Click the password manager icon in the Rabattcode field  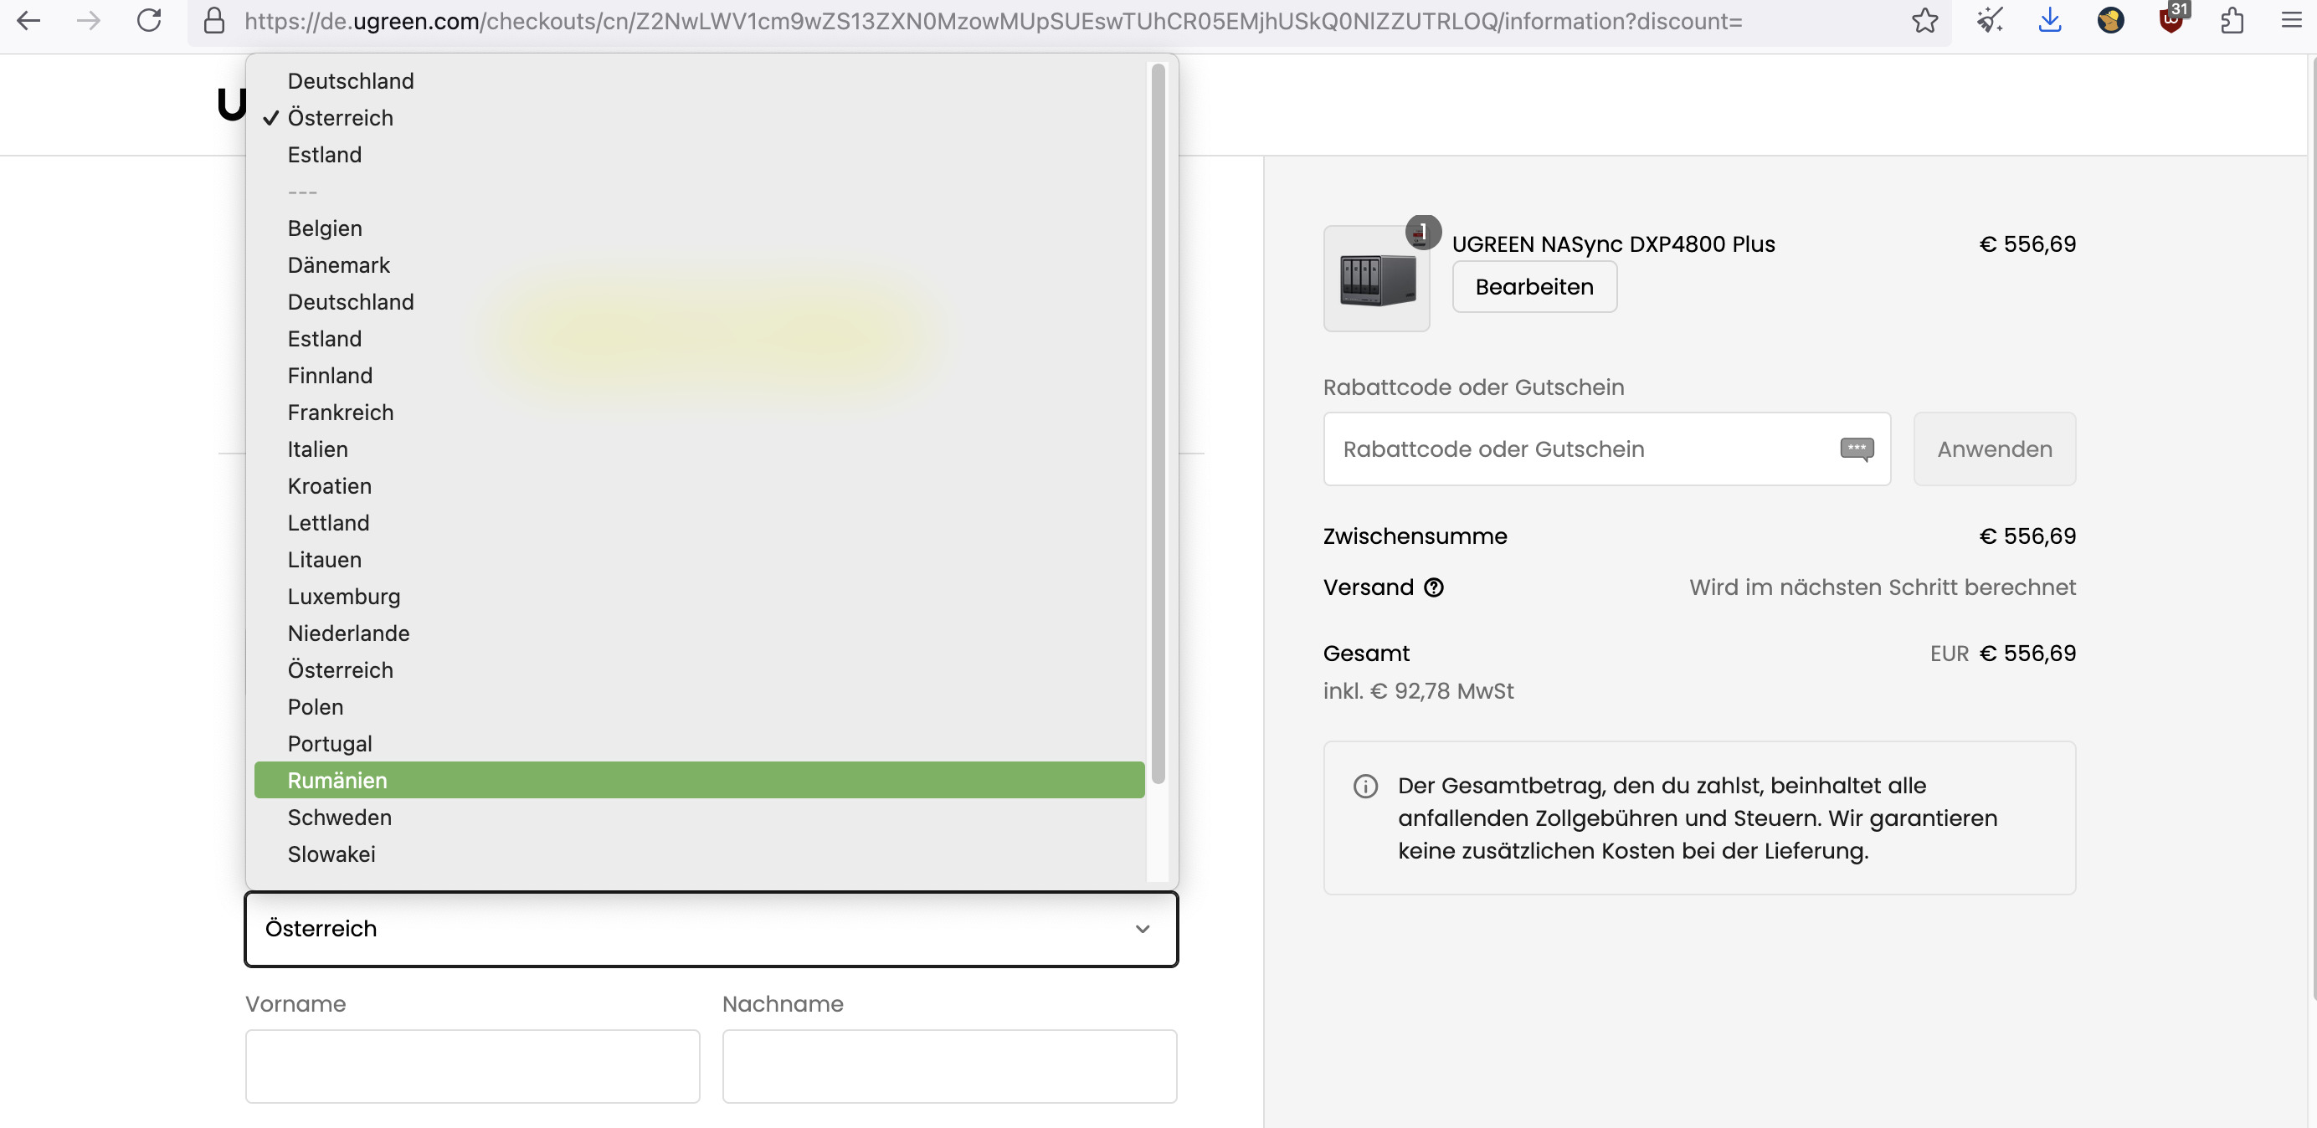tap(1857, 449)
